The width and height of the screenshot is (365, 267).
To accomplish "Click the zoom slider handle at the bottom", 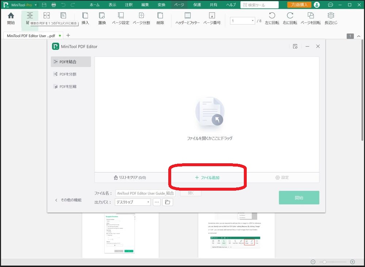I will click(324, 262).
